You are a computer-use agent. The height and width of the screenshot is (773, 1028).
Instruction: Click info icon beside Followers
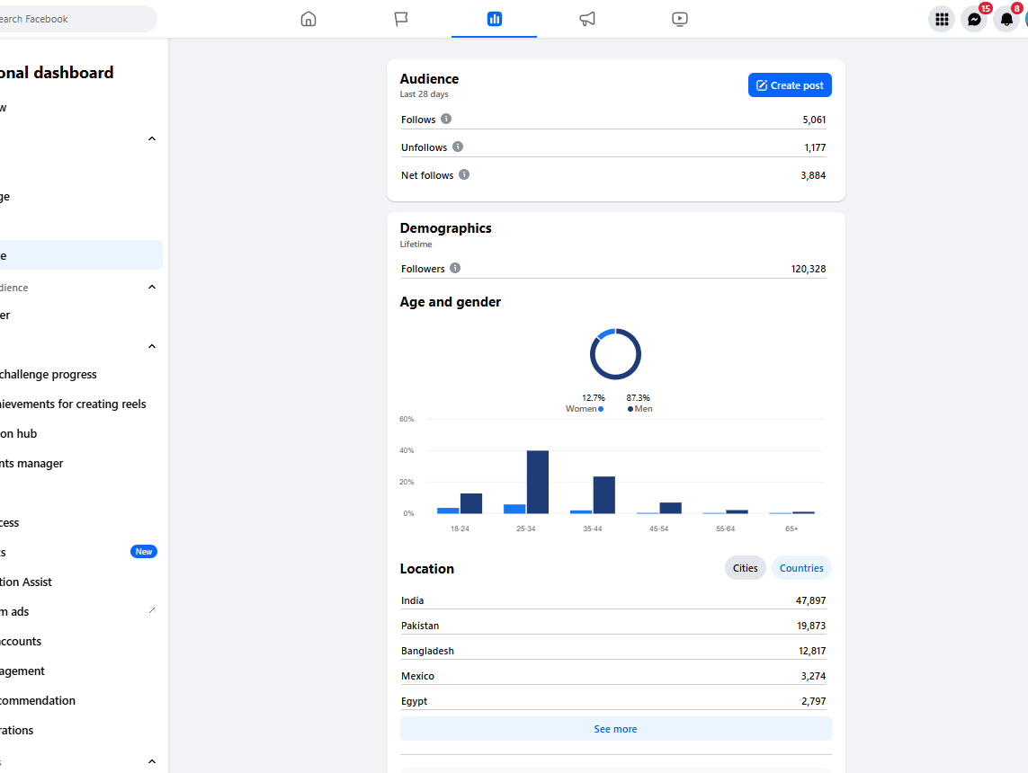(455, 268)
